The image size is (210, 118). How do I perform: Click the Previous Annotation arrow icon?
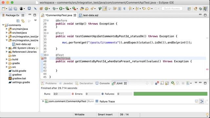(137, 9)
